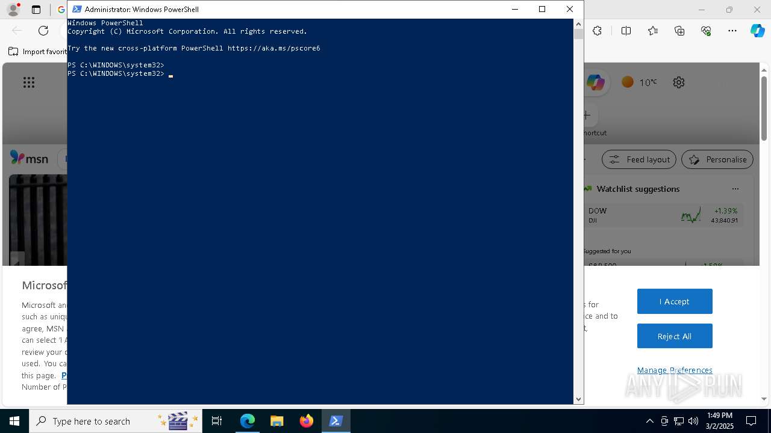Add shortcut plus button on MSN page
The height and width of the screenshot is (433, 771).
588,115
